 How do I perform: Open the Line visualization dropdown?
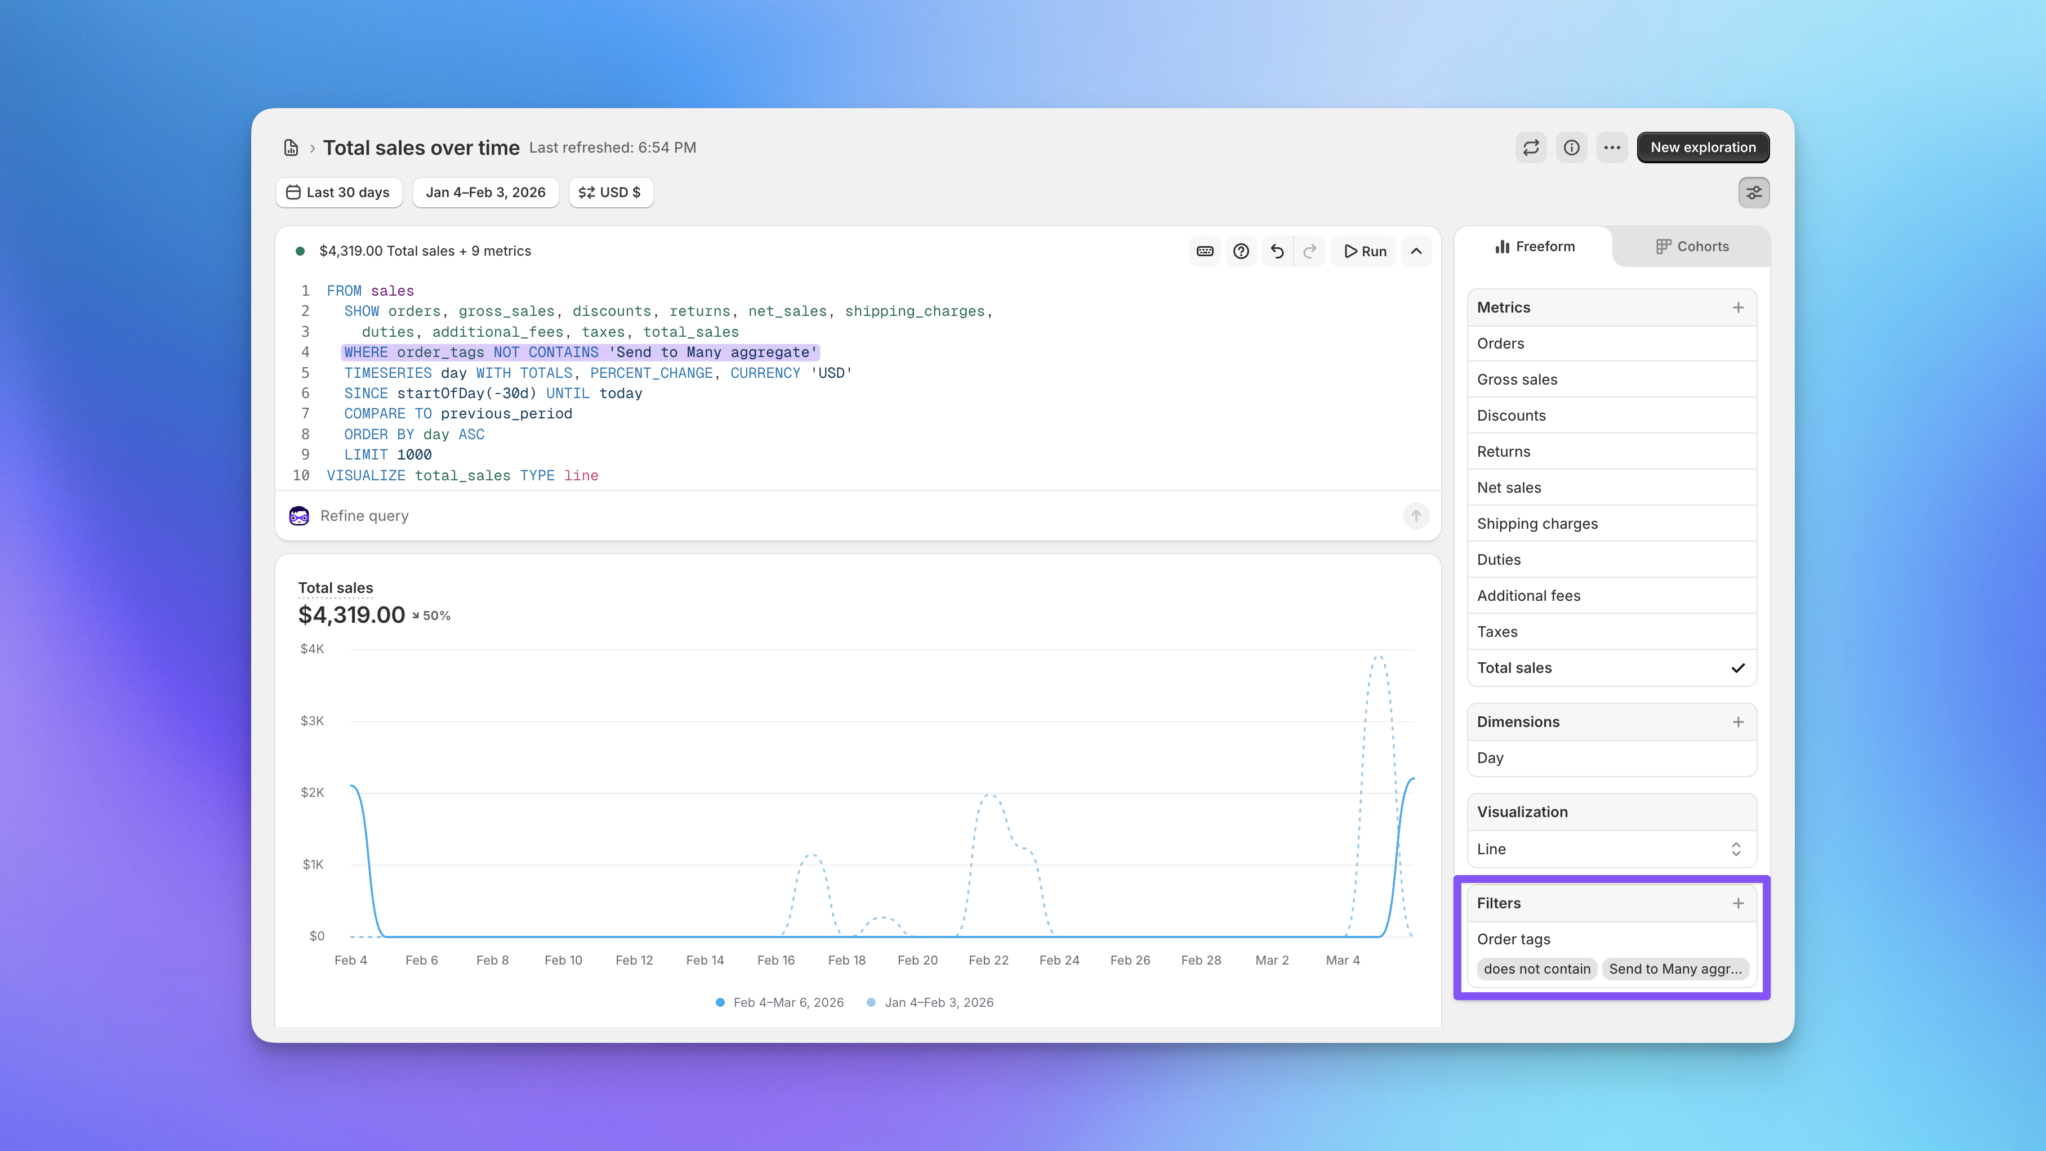click(x=1611, y=849)
